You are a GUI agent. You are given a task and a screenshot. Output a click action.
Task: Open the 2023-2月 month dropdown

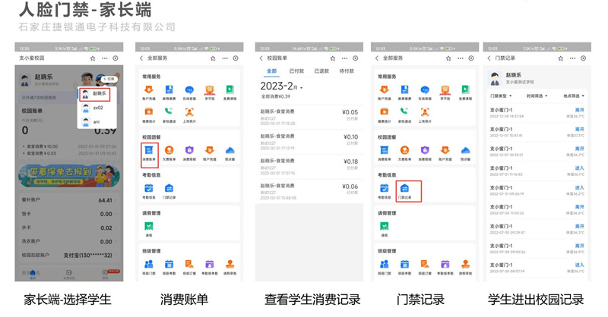tap(281, 86)
